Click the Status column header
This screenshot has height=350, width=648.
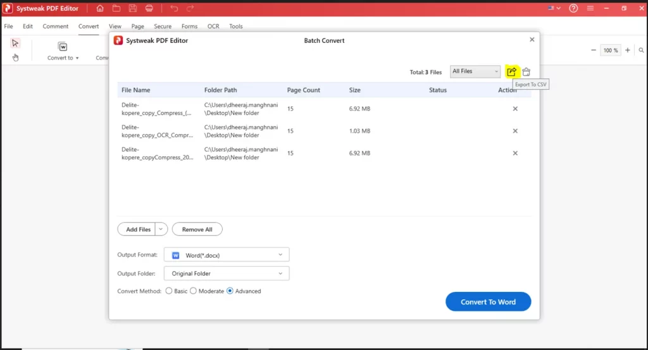click(438, 90)
